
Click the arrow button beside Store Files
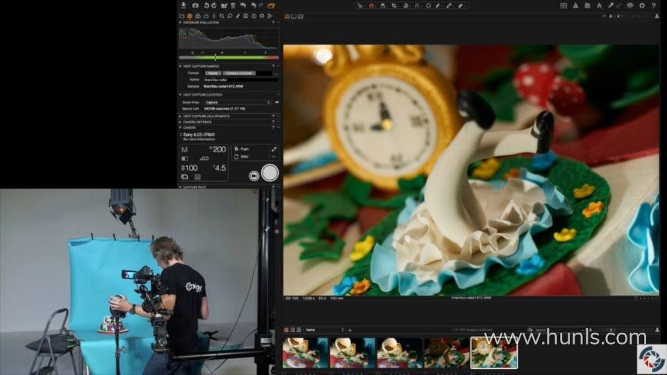[x=277, y=103]
